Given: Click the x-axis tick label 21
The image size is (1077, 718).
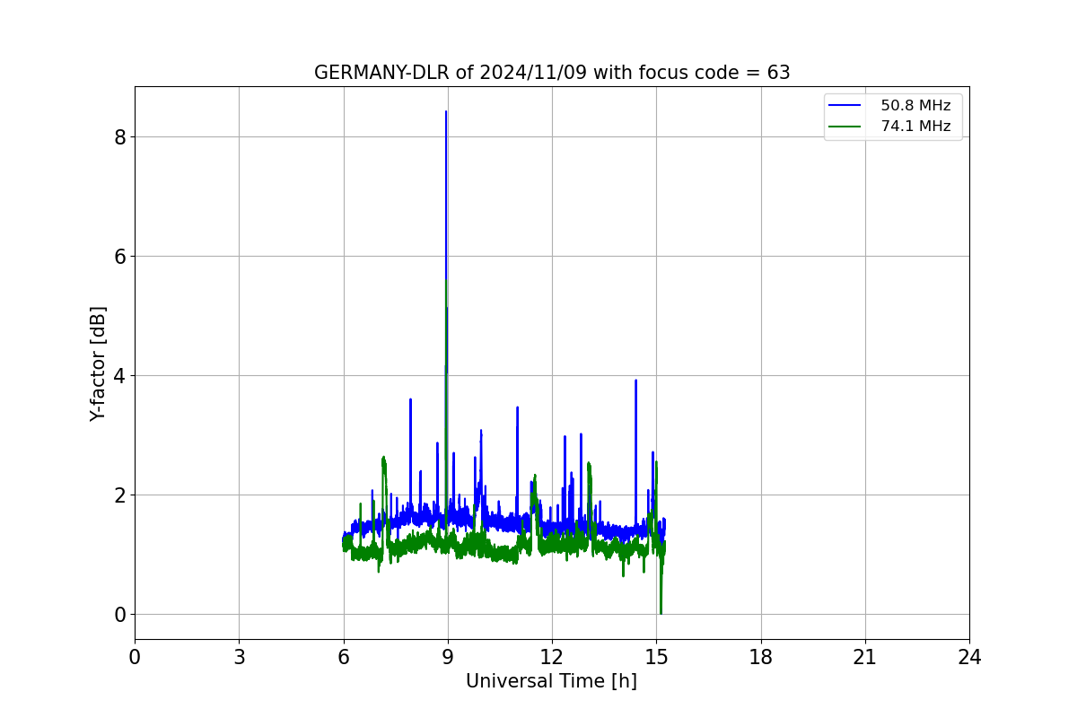Looking at the screenshot, I should [865, 657].
